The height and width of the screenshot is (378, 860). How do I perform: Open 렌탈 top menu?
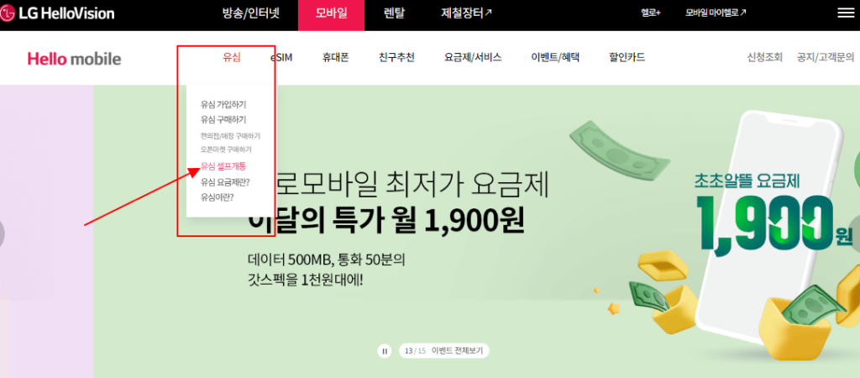tap(395, 13)
